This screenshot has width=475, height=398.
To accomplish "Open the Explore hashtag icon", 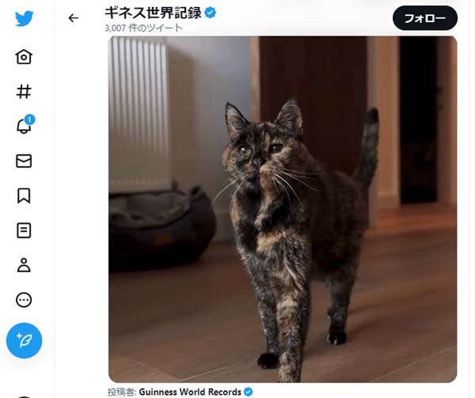I will [24, 92].
